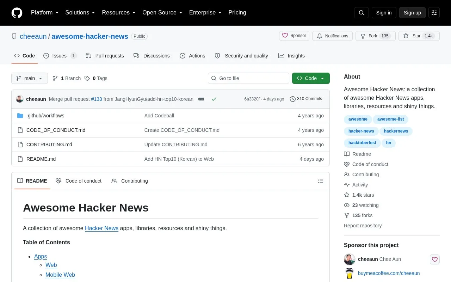Screen dimensions: 451x282
Task: View 1 Branch
Action: coord(67,78)
